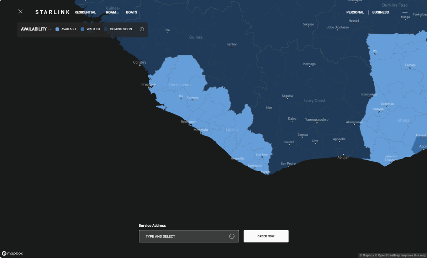Click the Ivory Coast country label
This screenshot has width=427, height=258.
(x=315, y=101)
